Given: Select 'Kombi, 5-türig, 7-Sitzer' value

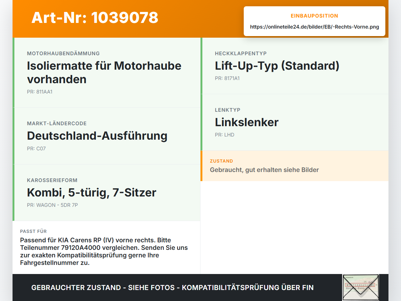Looking at the screenshot, I should point(91,192).
